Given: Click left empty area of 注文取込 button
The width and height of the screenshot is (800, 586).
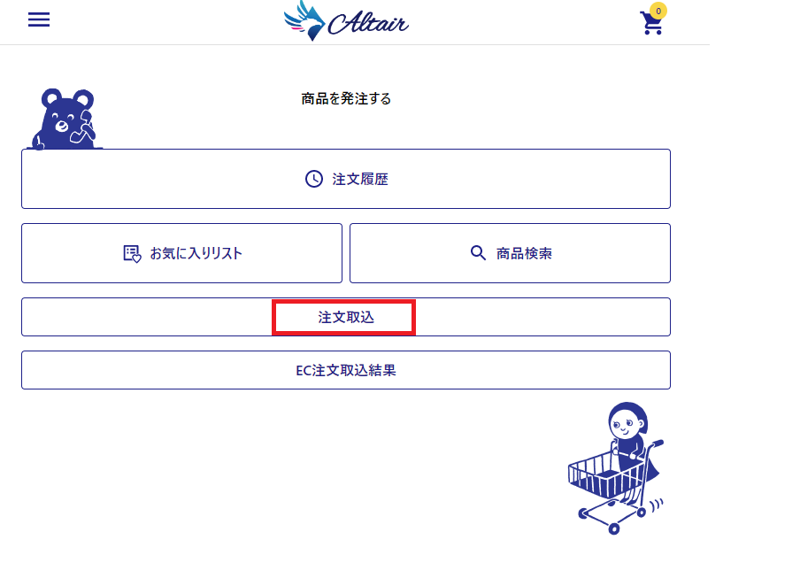Looking at the screenshot, I should (146, 317).
